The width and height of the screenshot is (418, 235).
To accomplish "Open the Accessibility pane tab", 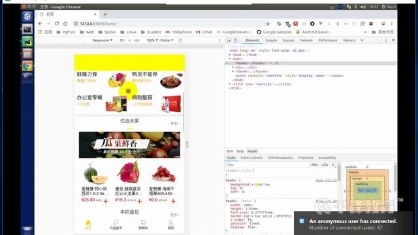I will pyautogui.click(x=327, y=158).
